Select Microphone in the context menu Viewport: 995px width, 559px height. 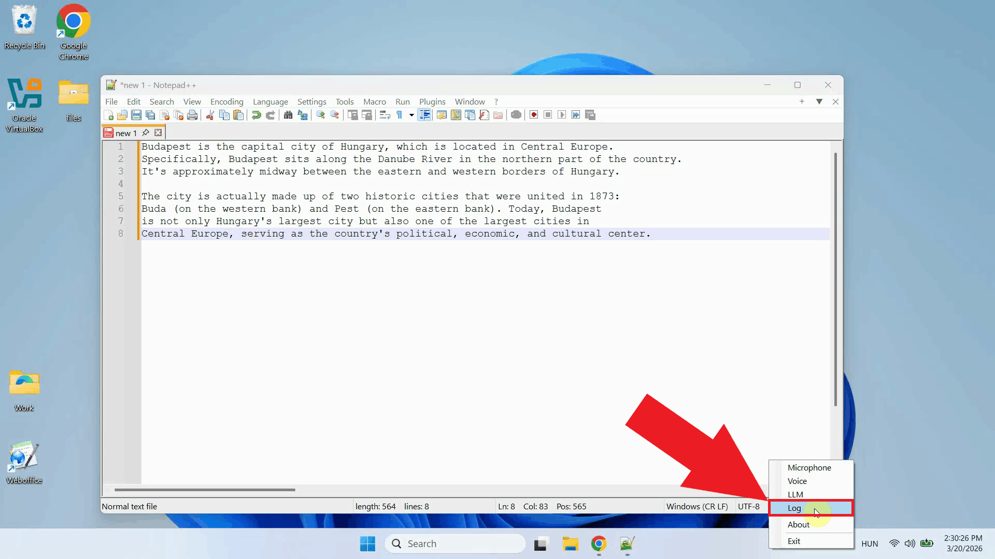[808, 467]
